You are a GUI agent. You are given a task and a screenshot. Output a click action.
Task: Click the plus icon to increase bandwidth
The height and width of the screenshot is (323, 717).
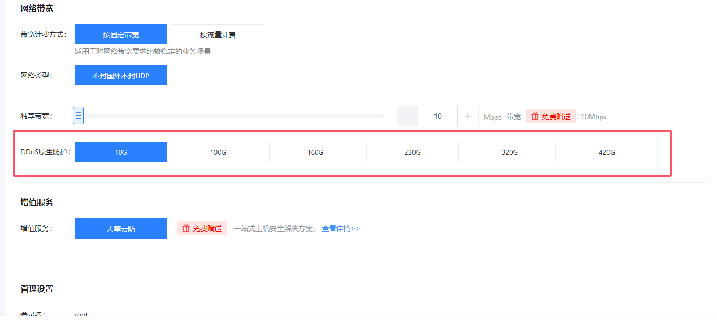tap(467, 116)
